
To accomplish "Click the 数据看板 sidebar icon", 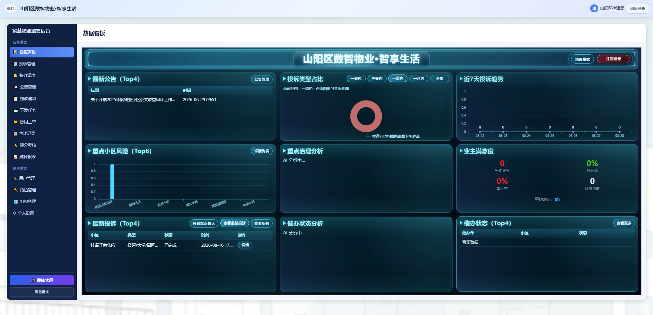I will [x=15, y=52].
